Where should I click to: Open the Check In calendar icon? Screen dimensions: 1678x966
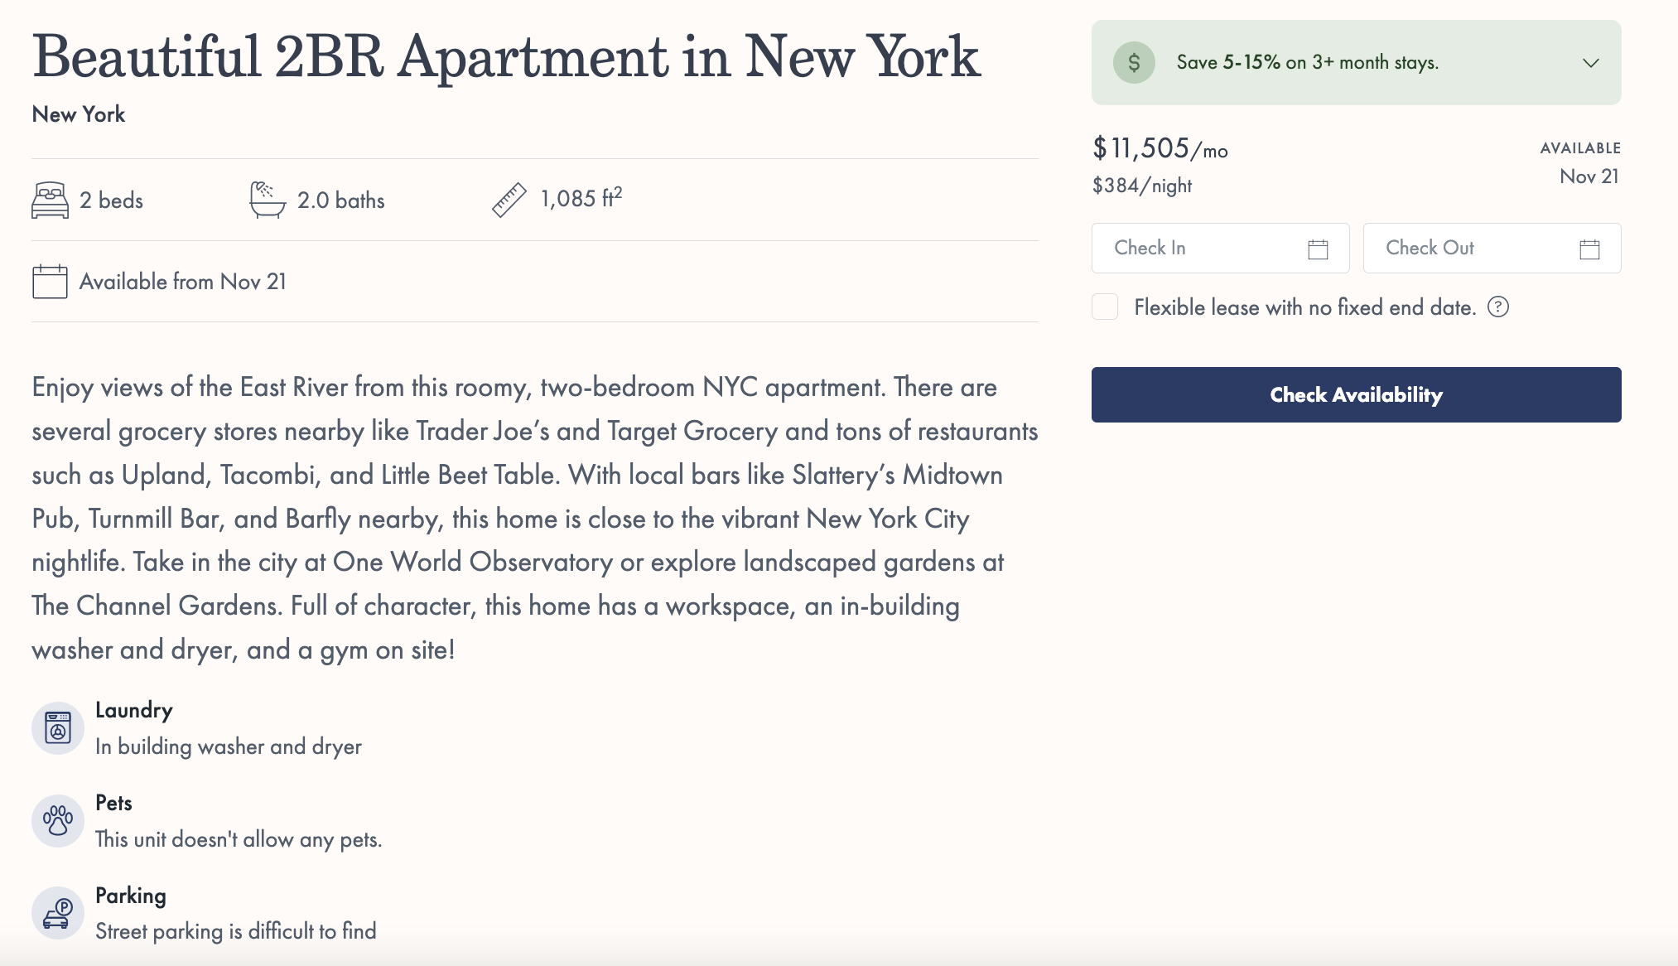[1318, 249]
